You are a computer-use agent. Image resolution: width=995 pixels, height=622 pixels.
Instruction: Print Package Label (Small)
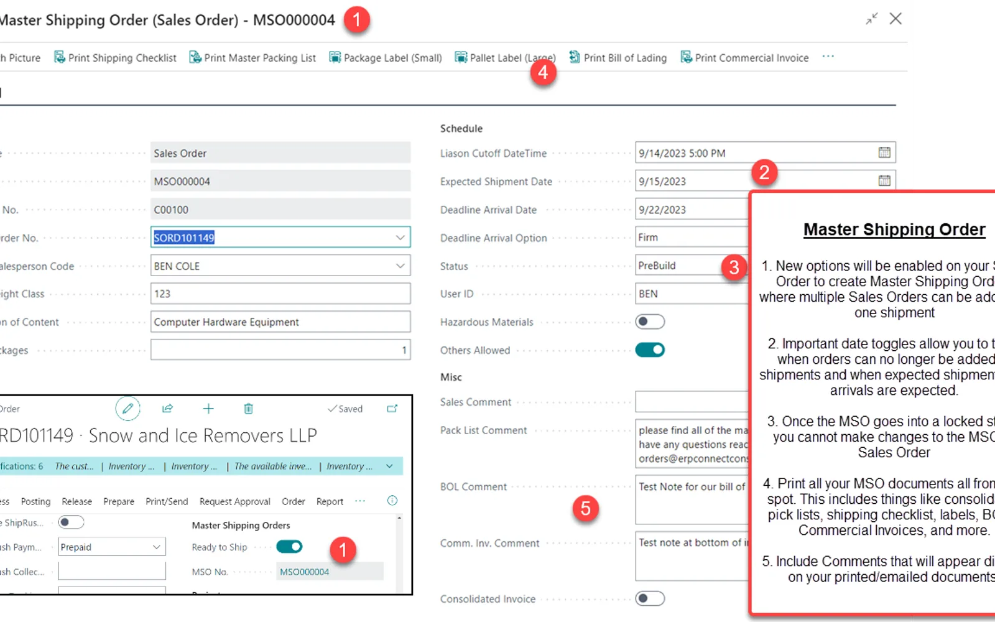(386, 57)
